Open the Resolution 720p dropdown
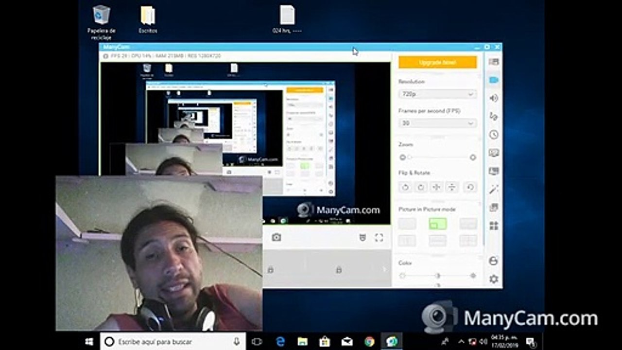The width and height of the screenshot is (622, 350). coord(437,94)
